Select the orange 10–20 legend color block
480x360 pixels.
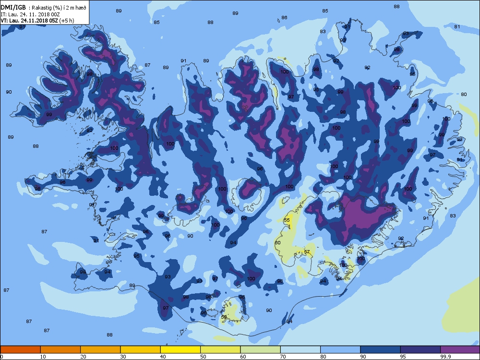tap(60, 349)
